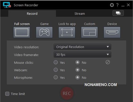This screenshot has width=133, height=102.
Task: Click the Video resolution: label
Action: pos(27,47)
